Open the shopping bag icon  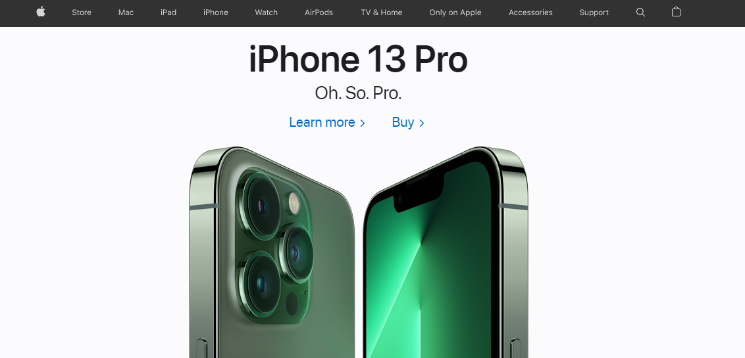(x=676, y=12)
